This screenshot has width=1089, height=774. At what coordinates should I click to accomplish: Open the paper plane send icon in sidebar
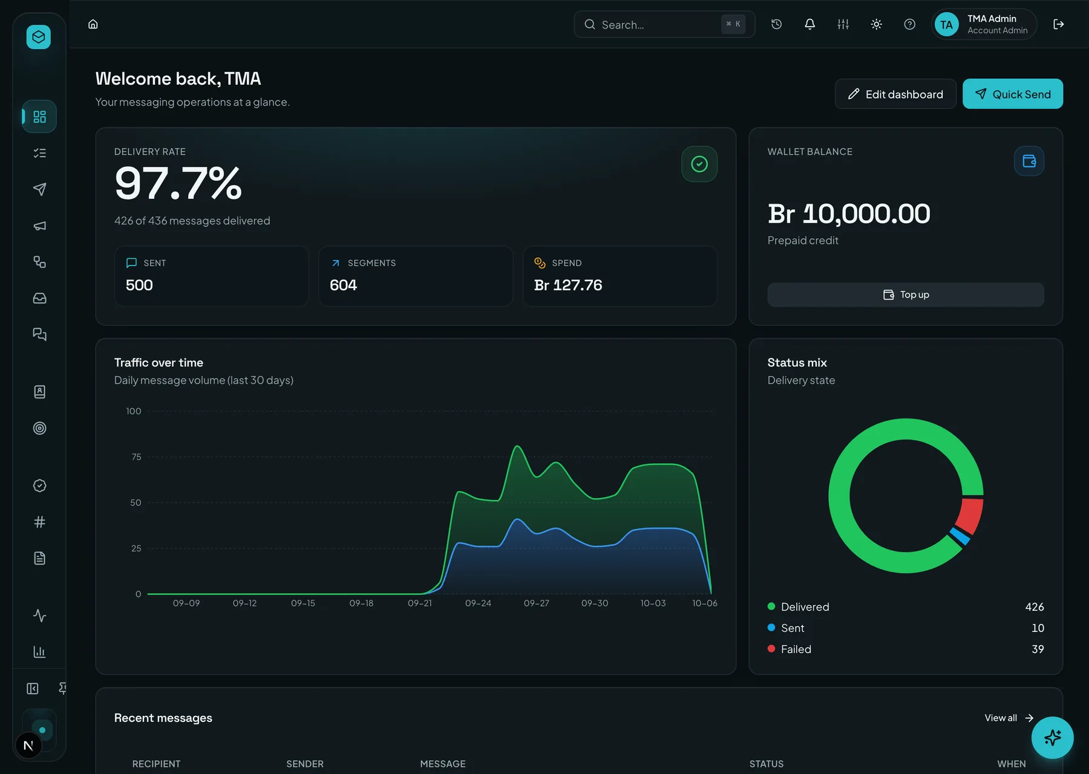[x=39, y=189]
